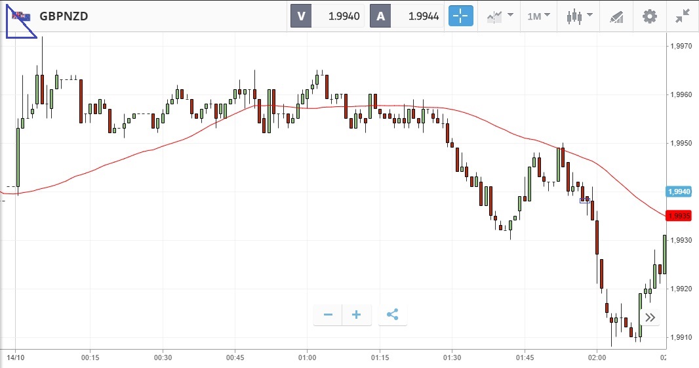Zoom in chart with plus button
The height and width of the screenshot is (368, 699).
click(x=357, y=315)
